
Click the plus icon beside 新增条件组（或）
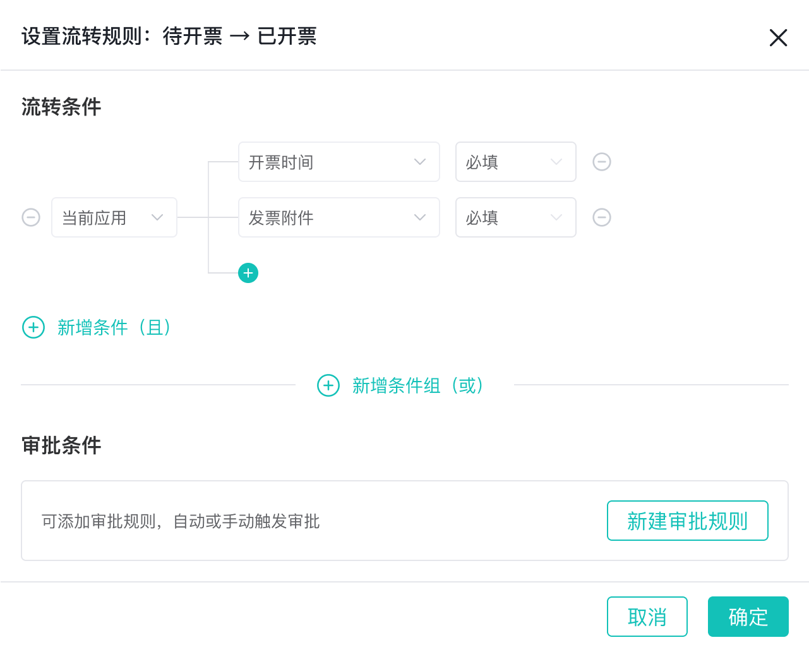point(328,385)
